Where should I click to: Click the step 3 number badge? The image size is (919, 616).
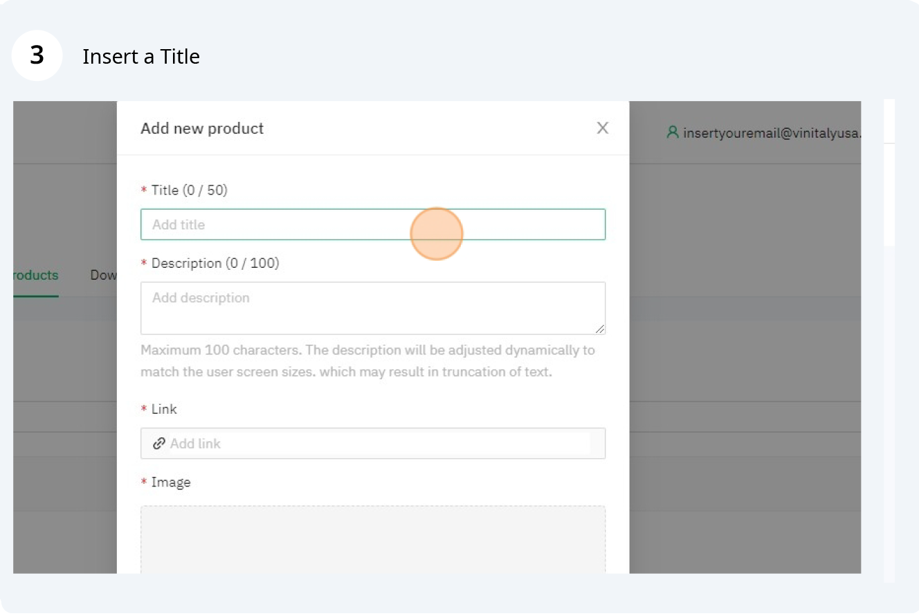click(x=37, y=55)
